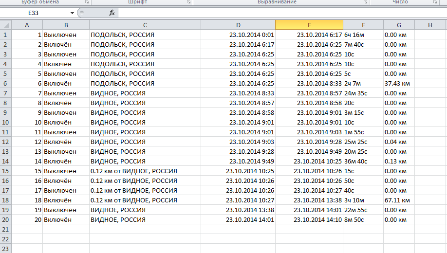Click duration cell 20с

click(x=363, y=103)
